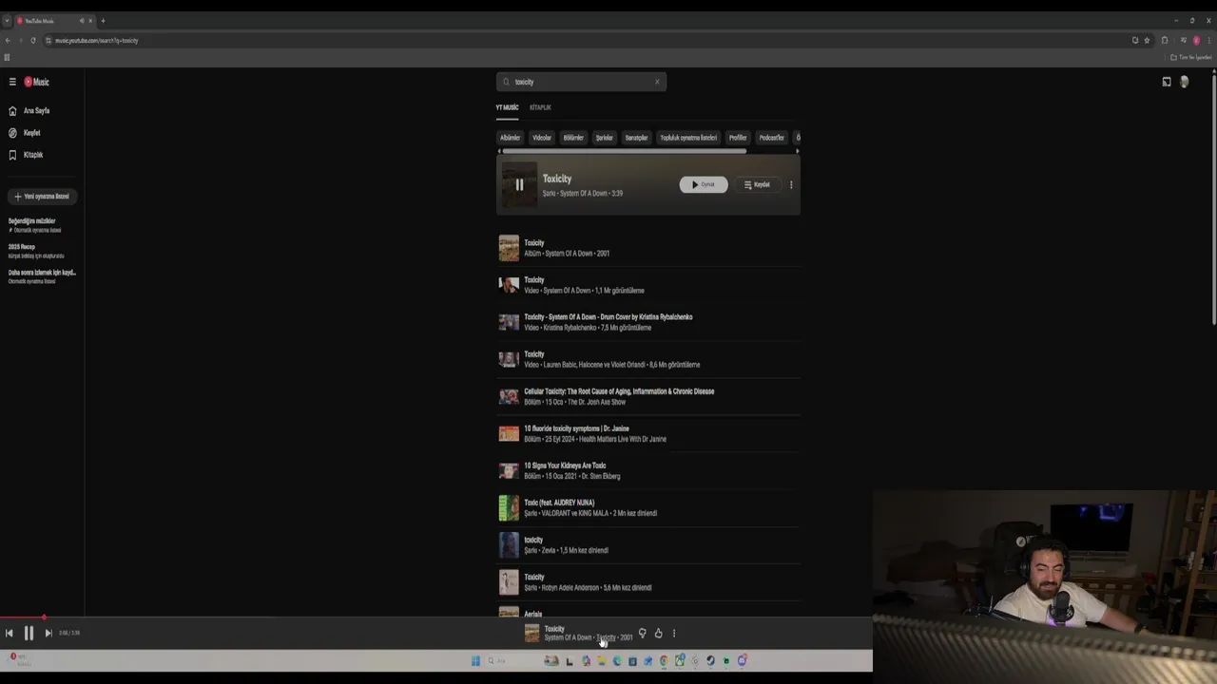Filter results by Bölümler chip
The height and width of the screenshot is (684, 1217).
point(573,138)
